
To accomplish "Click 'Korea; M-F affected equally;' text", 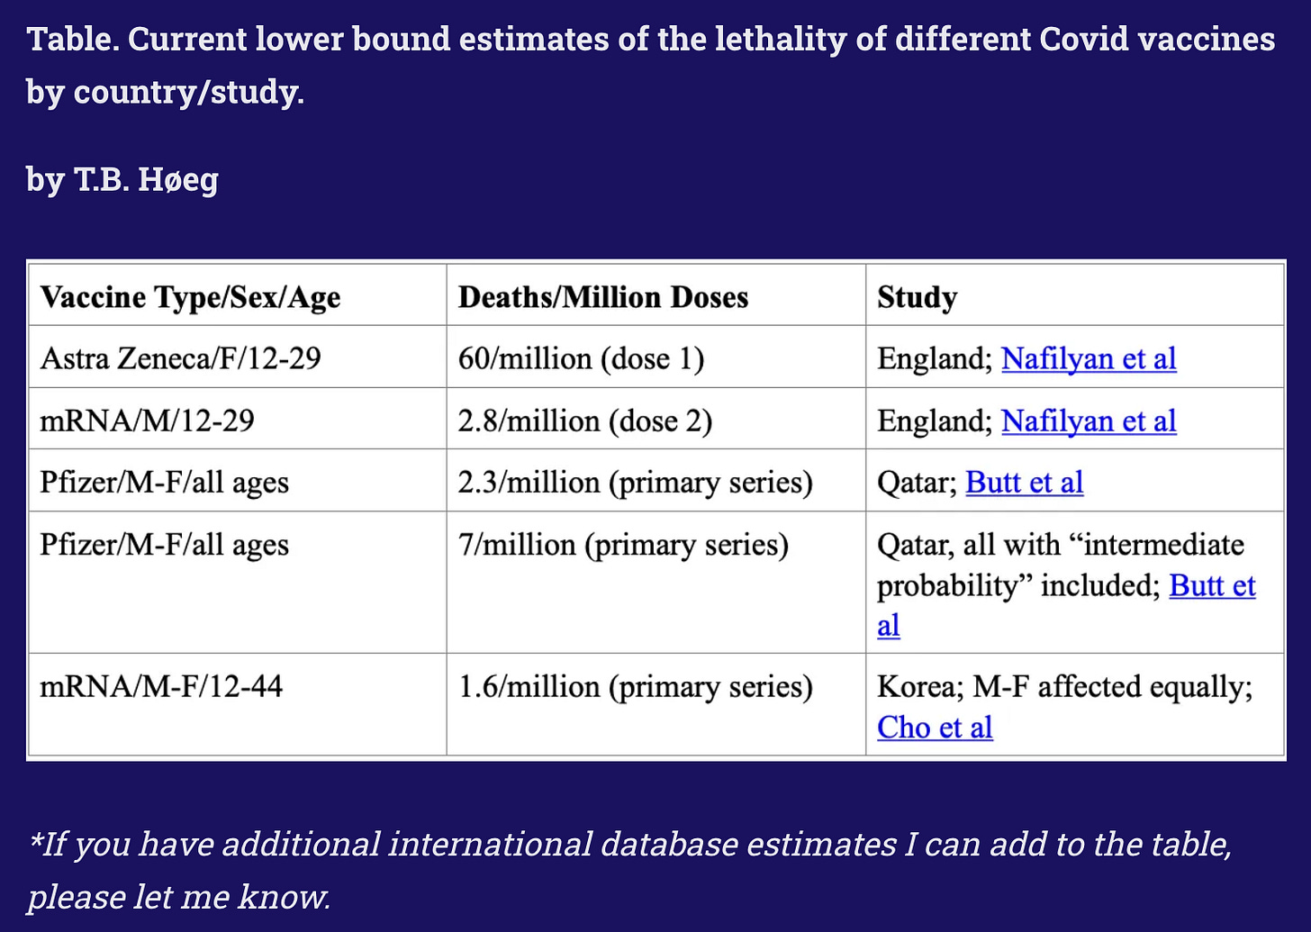I will point(1065,687).
